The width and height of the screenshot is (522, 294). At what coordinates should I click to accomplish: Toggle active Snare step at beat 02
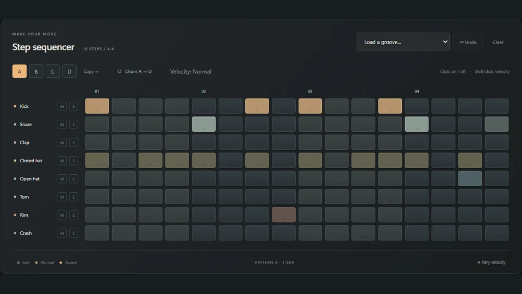pos(204,124)
